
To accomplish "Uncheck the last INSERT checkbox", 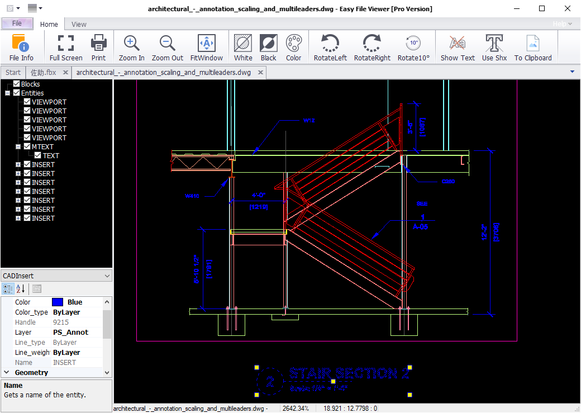I will pos(27,218).
